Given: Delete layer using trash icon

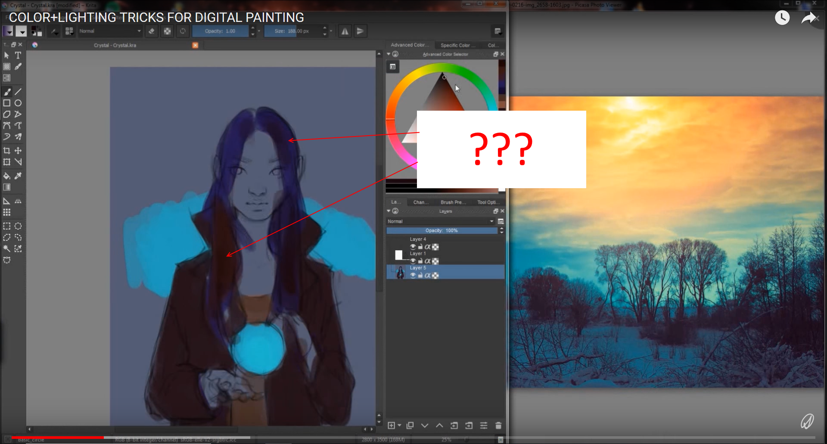Looking at the screenshot, I should [x=498, y=425].
